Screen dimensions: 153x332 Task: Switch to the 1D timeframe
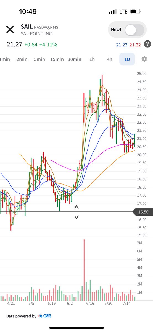click(127, 59)
